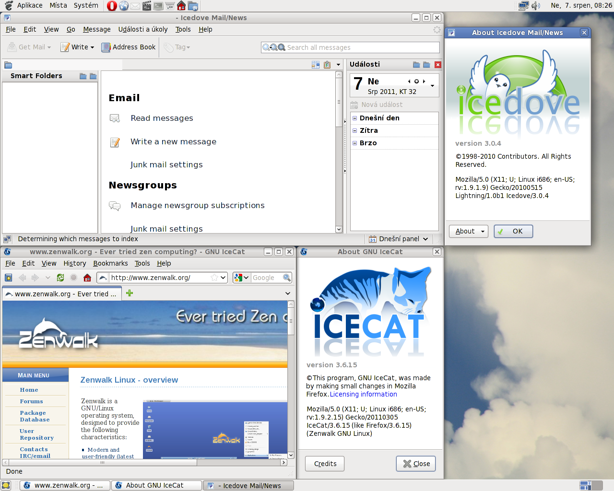Bookmark this page with the URL bar star

pos(214,278)
